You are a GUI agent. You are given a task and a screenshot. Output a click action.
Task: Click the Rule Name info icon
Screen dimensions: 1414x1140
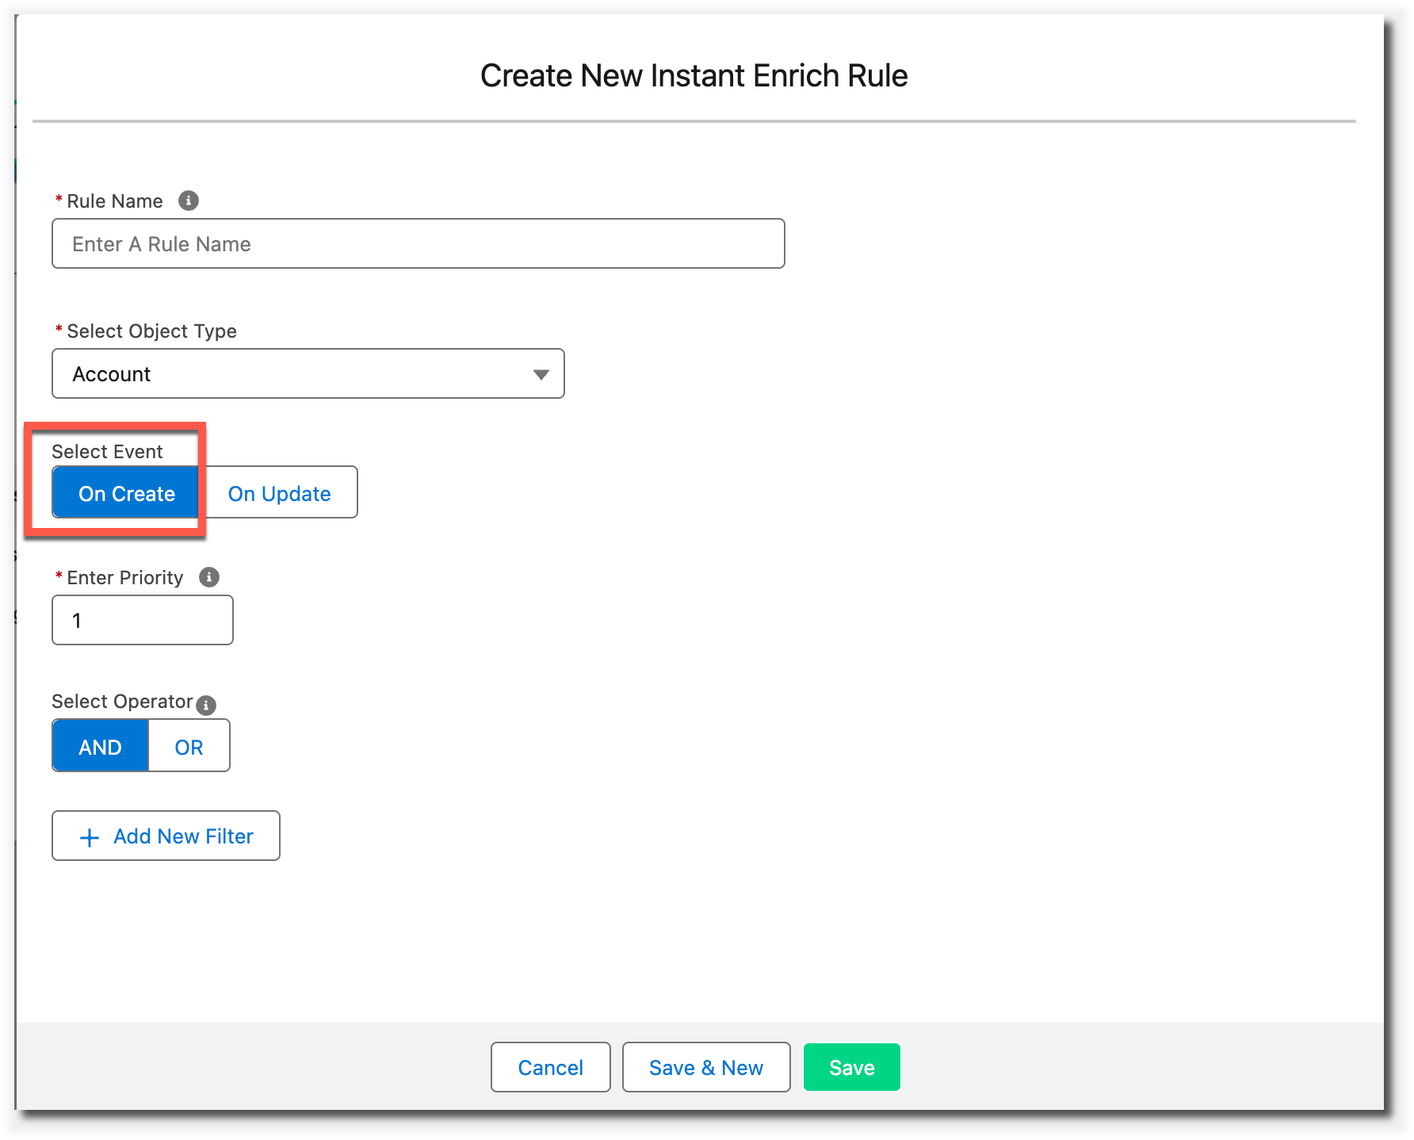188,201
